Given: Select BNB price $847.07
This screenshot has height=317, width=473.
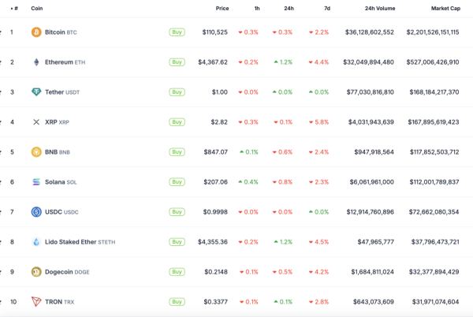Looking at the screenshot, I should coord(216,152).
